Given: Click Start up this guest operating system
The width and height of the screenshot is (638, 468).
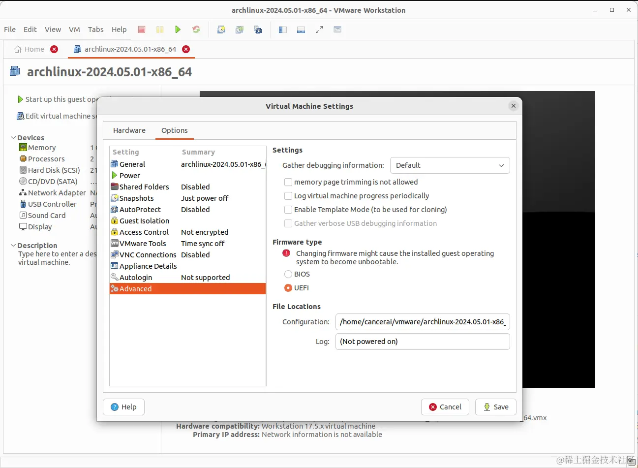Looking at the screenshot, I should click(x=57, y=99).
